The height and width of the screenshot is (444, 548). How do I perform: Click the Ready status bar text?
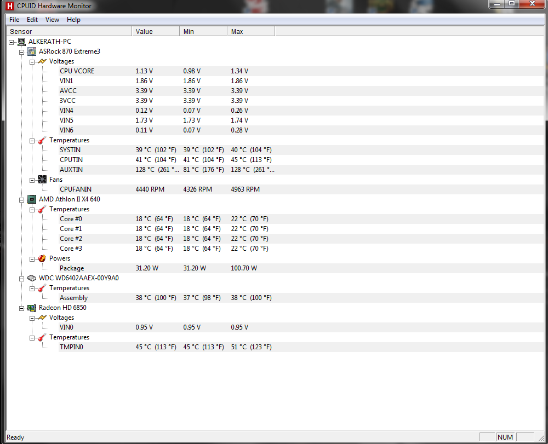15,437
